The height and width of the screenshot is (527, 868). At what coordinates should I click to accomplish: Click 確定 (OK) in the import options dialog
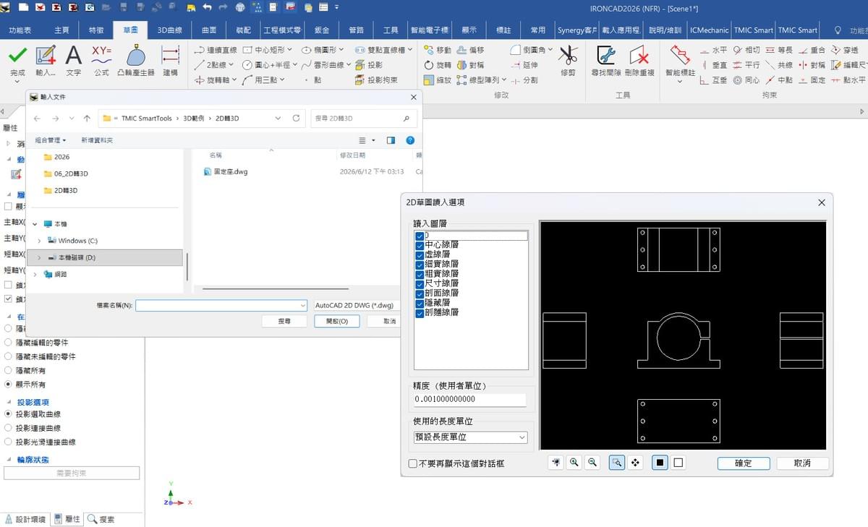[744, 463]
